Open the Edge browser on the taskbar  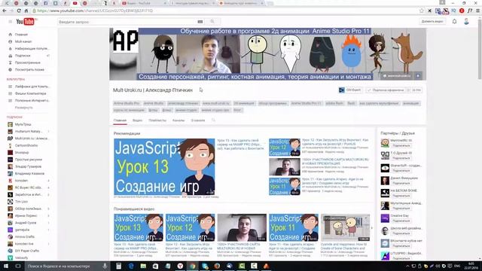click(x=131, y=266)
